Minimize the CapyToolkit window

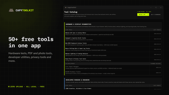[x=151, y=8]
